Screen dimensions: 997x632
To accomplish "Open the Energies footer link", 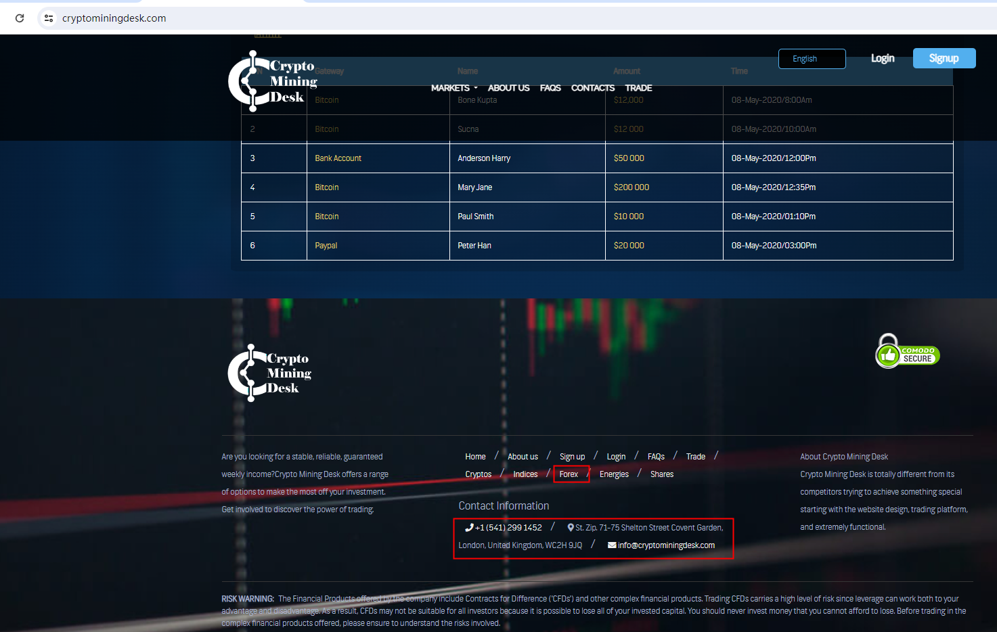I will (613, 474).
